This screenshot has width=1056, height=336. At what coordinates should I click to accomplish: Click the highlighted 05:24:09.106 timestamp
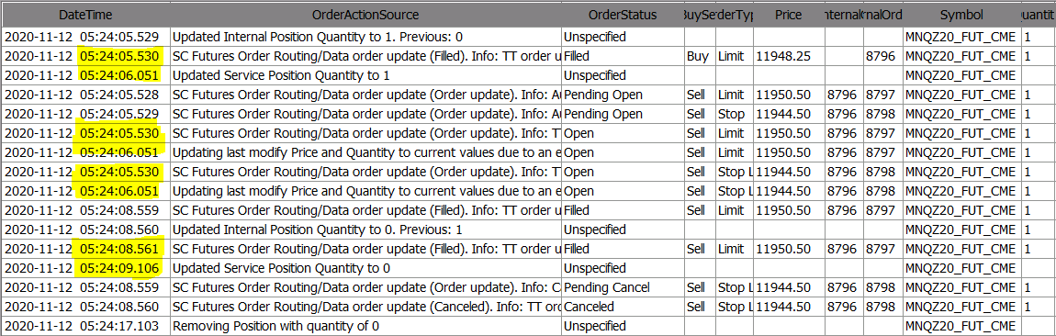120,269
